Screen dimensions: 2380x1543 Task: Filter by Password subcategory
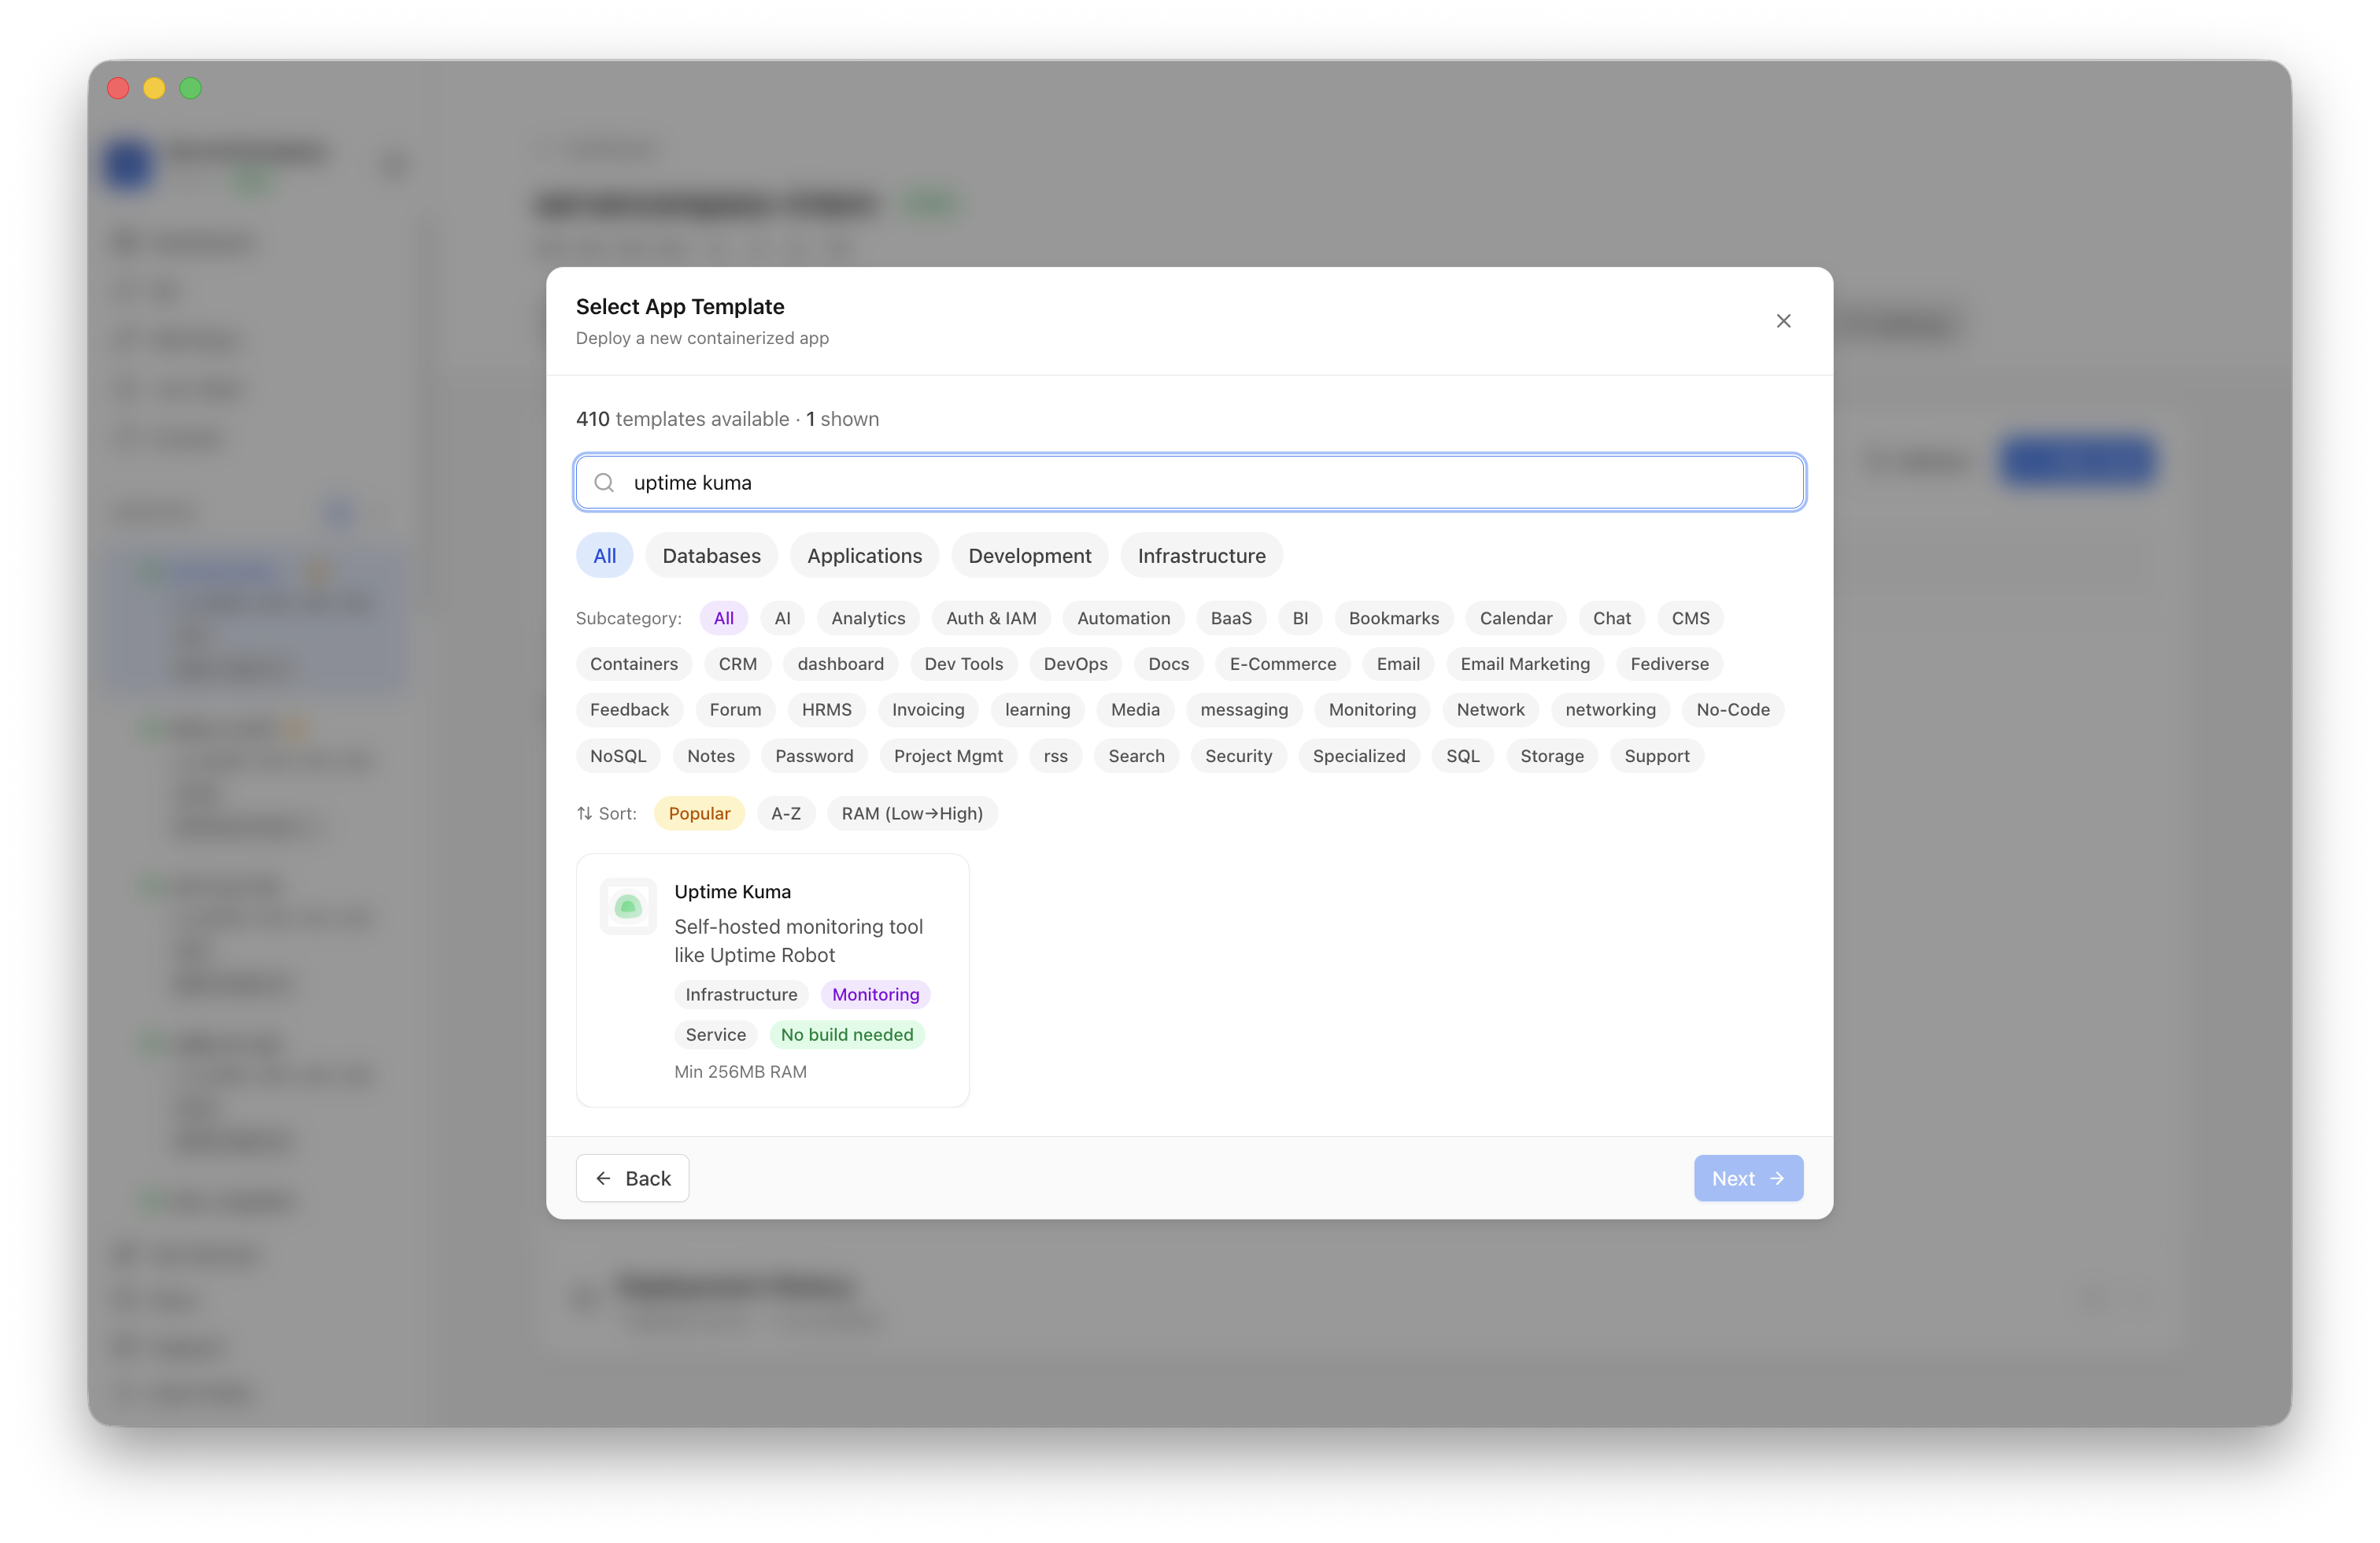pyautogui.click(x=814, y=756)
